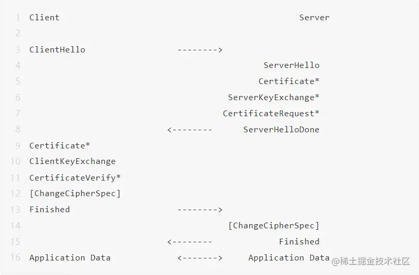
Task: Click the right arrow after ClientHello
Action: (x=200, y=50)
